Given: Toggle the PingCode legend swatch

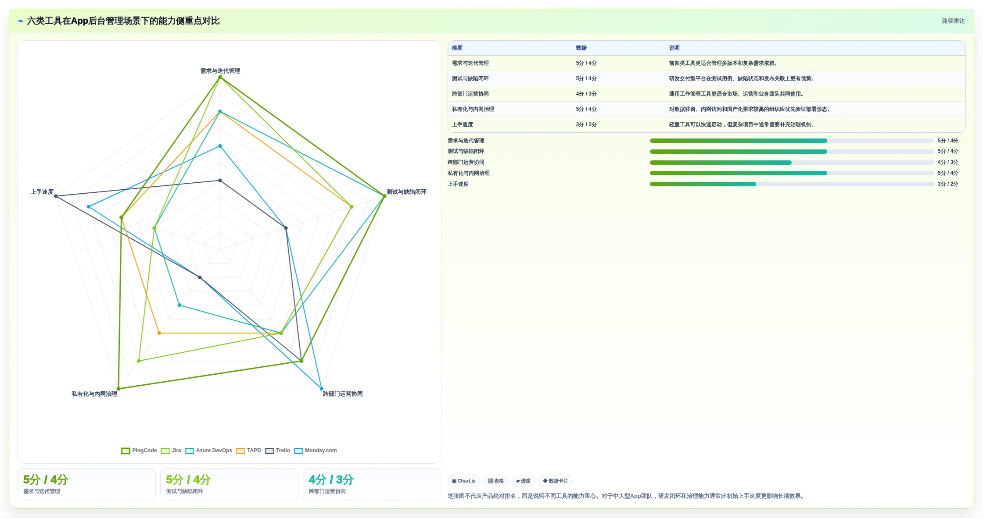Looking at the screenshot, I should (126, 451).
